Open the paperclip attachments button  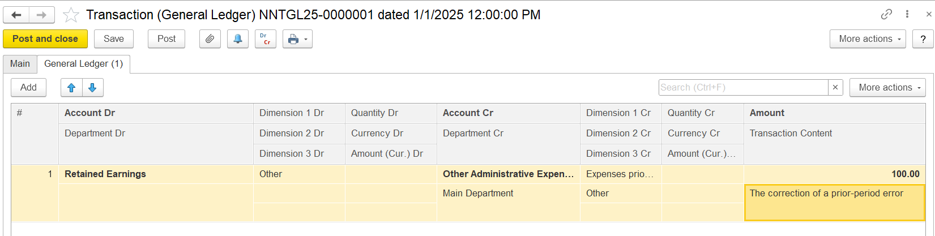pos(210,39)
